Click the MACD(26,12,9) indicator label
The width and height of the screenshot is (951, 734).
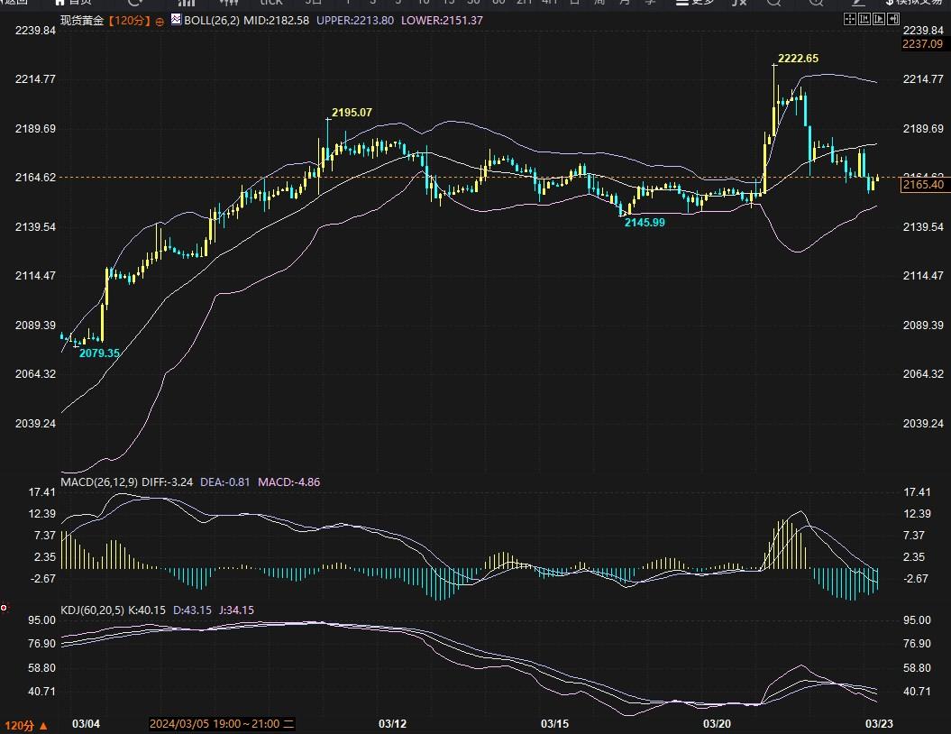pos(99,482)
